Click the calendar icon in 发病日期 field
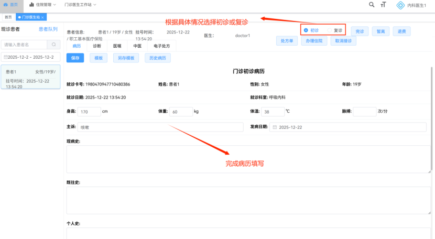This screenshot has height=239, width=435. click(274, 127)
